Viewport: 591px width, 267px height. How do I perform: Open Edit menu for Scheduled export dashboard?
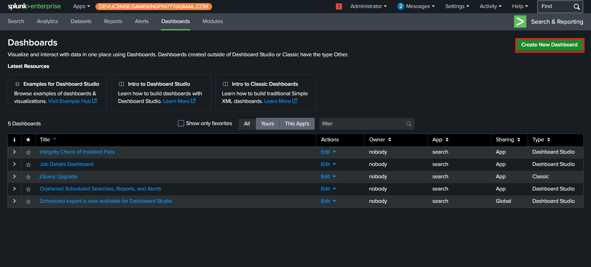click(328, 201)
